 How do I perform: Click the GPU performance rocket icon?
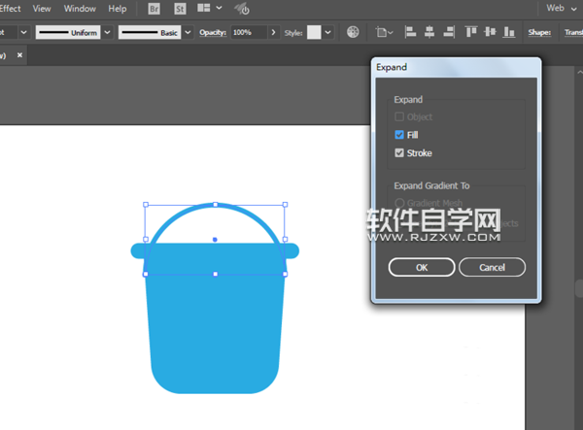click(242, 9)
